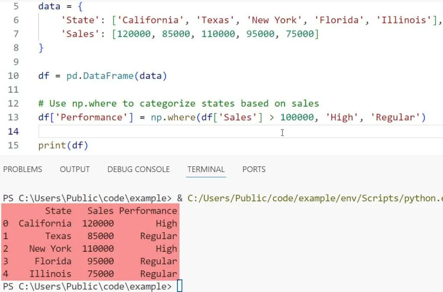Viewport: 443px width, 292px height.
Task: Select line number 13 in the gutter
Action: [x=13, y=117]
